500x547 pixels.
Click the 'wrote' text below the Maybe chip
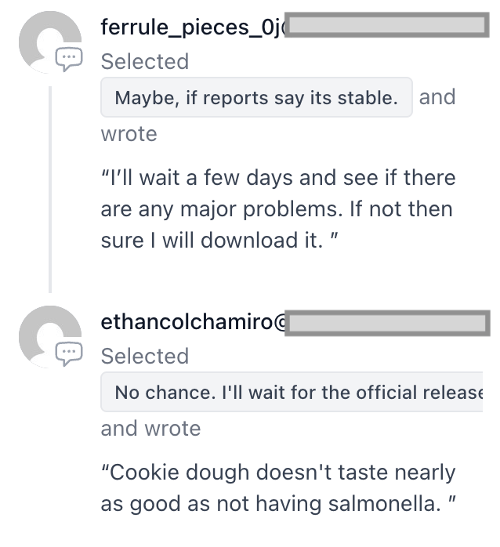[x=129, y=134]
